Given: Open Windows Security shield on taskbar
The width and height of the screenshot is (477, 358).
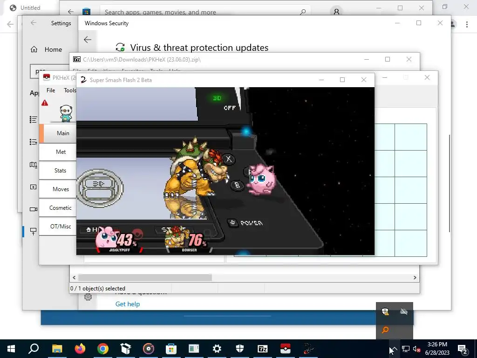Looking at the screenshot, I should pos(240,349).
